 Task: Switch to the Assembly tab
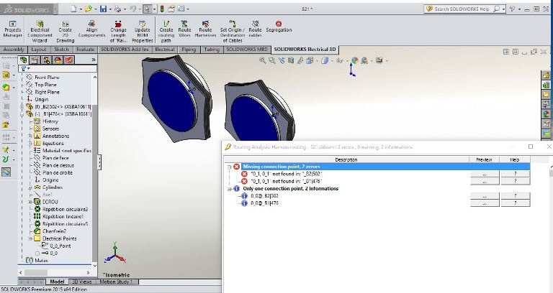13,50
